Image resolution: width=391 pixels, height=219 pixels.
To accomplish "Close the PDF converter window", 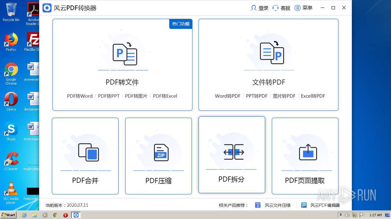I will pos(344,8).
